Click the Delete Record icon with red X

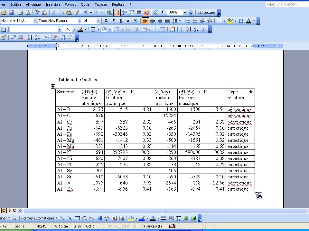coord(21,37)
